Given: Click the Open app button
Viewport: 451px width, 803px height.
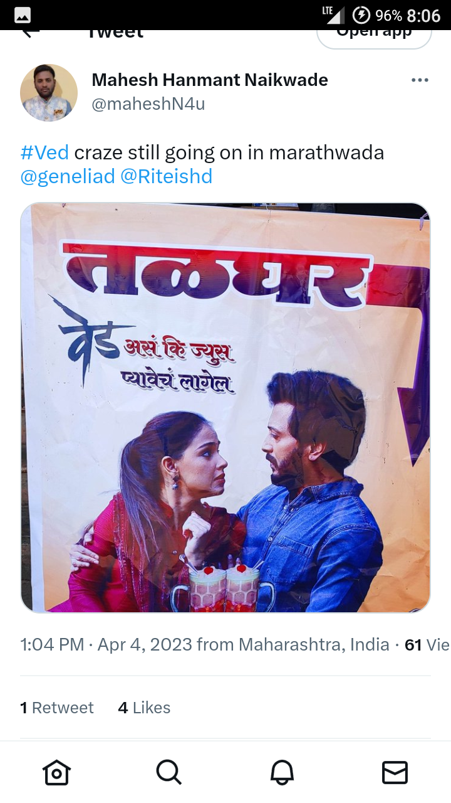Looking at the screenshot, I should click(x=375, y=34).
